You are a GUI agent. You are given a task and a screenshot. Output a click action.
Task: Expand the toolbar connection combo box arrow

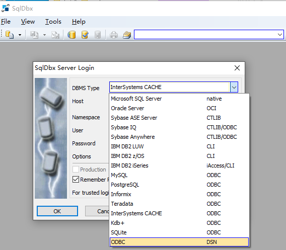coord(280,34)
